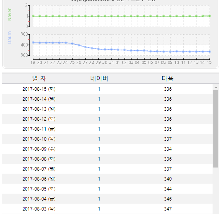The height and width of the screenshot is (214, 221).
Task: Click the Daum value 346 for 08-04
Action: (168, 199)
